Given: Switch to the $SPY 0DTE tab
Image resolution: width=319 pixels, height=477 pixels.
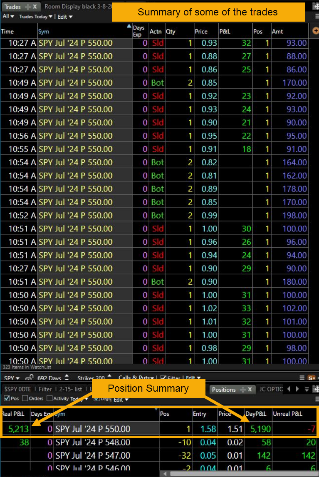Looking at the screenshot, I should [x=17, y=389].
